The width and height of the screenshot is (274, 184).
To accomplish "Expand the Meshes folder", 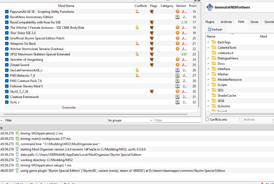I will coord(208,74).
